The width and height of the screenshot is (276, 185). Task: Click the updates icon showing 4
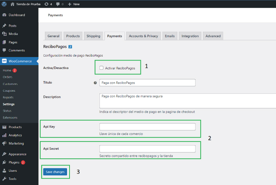[x=46, y=4]
